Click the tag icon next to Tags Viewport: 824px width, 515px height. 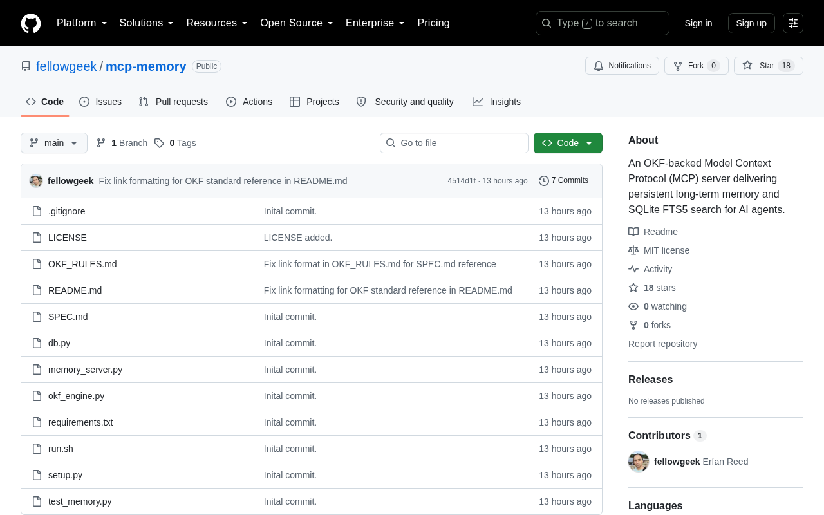[159, 143]
